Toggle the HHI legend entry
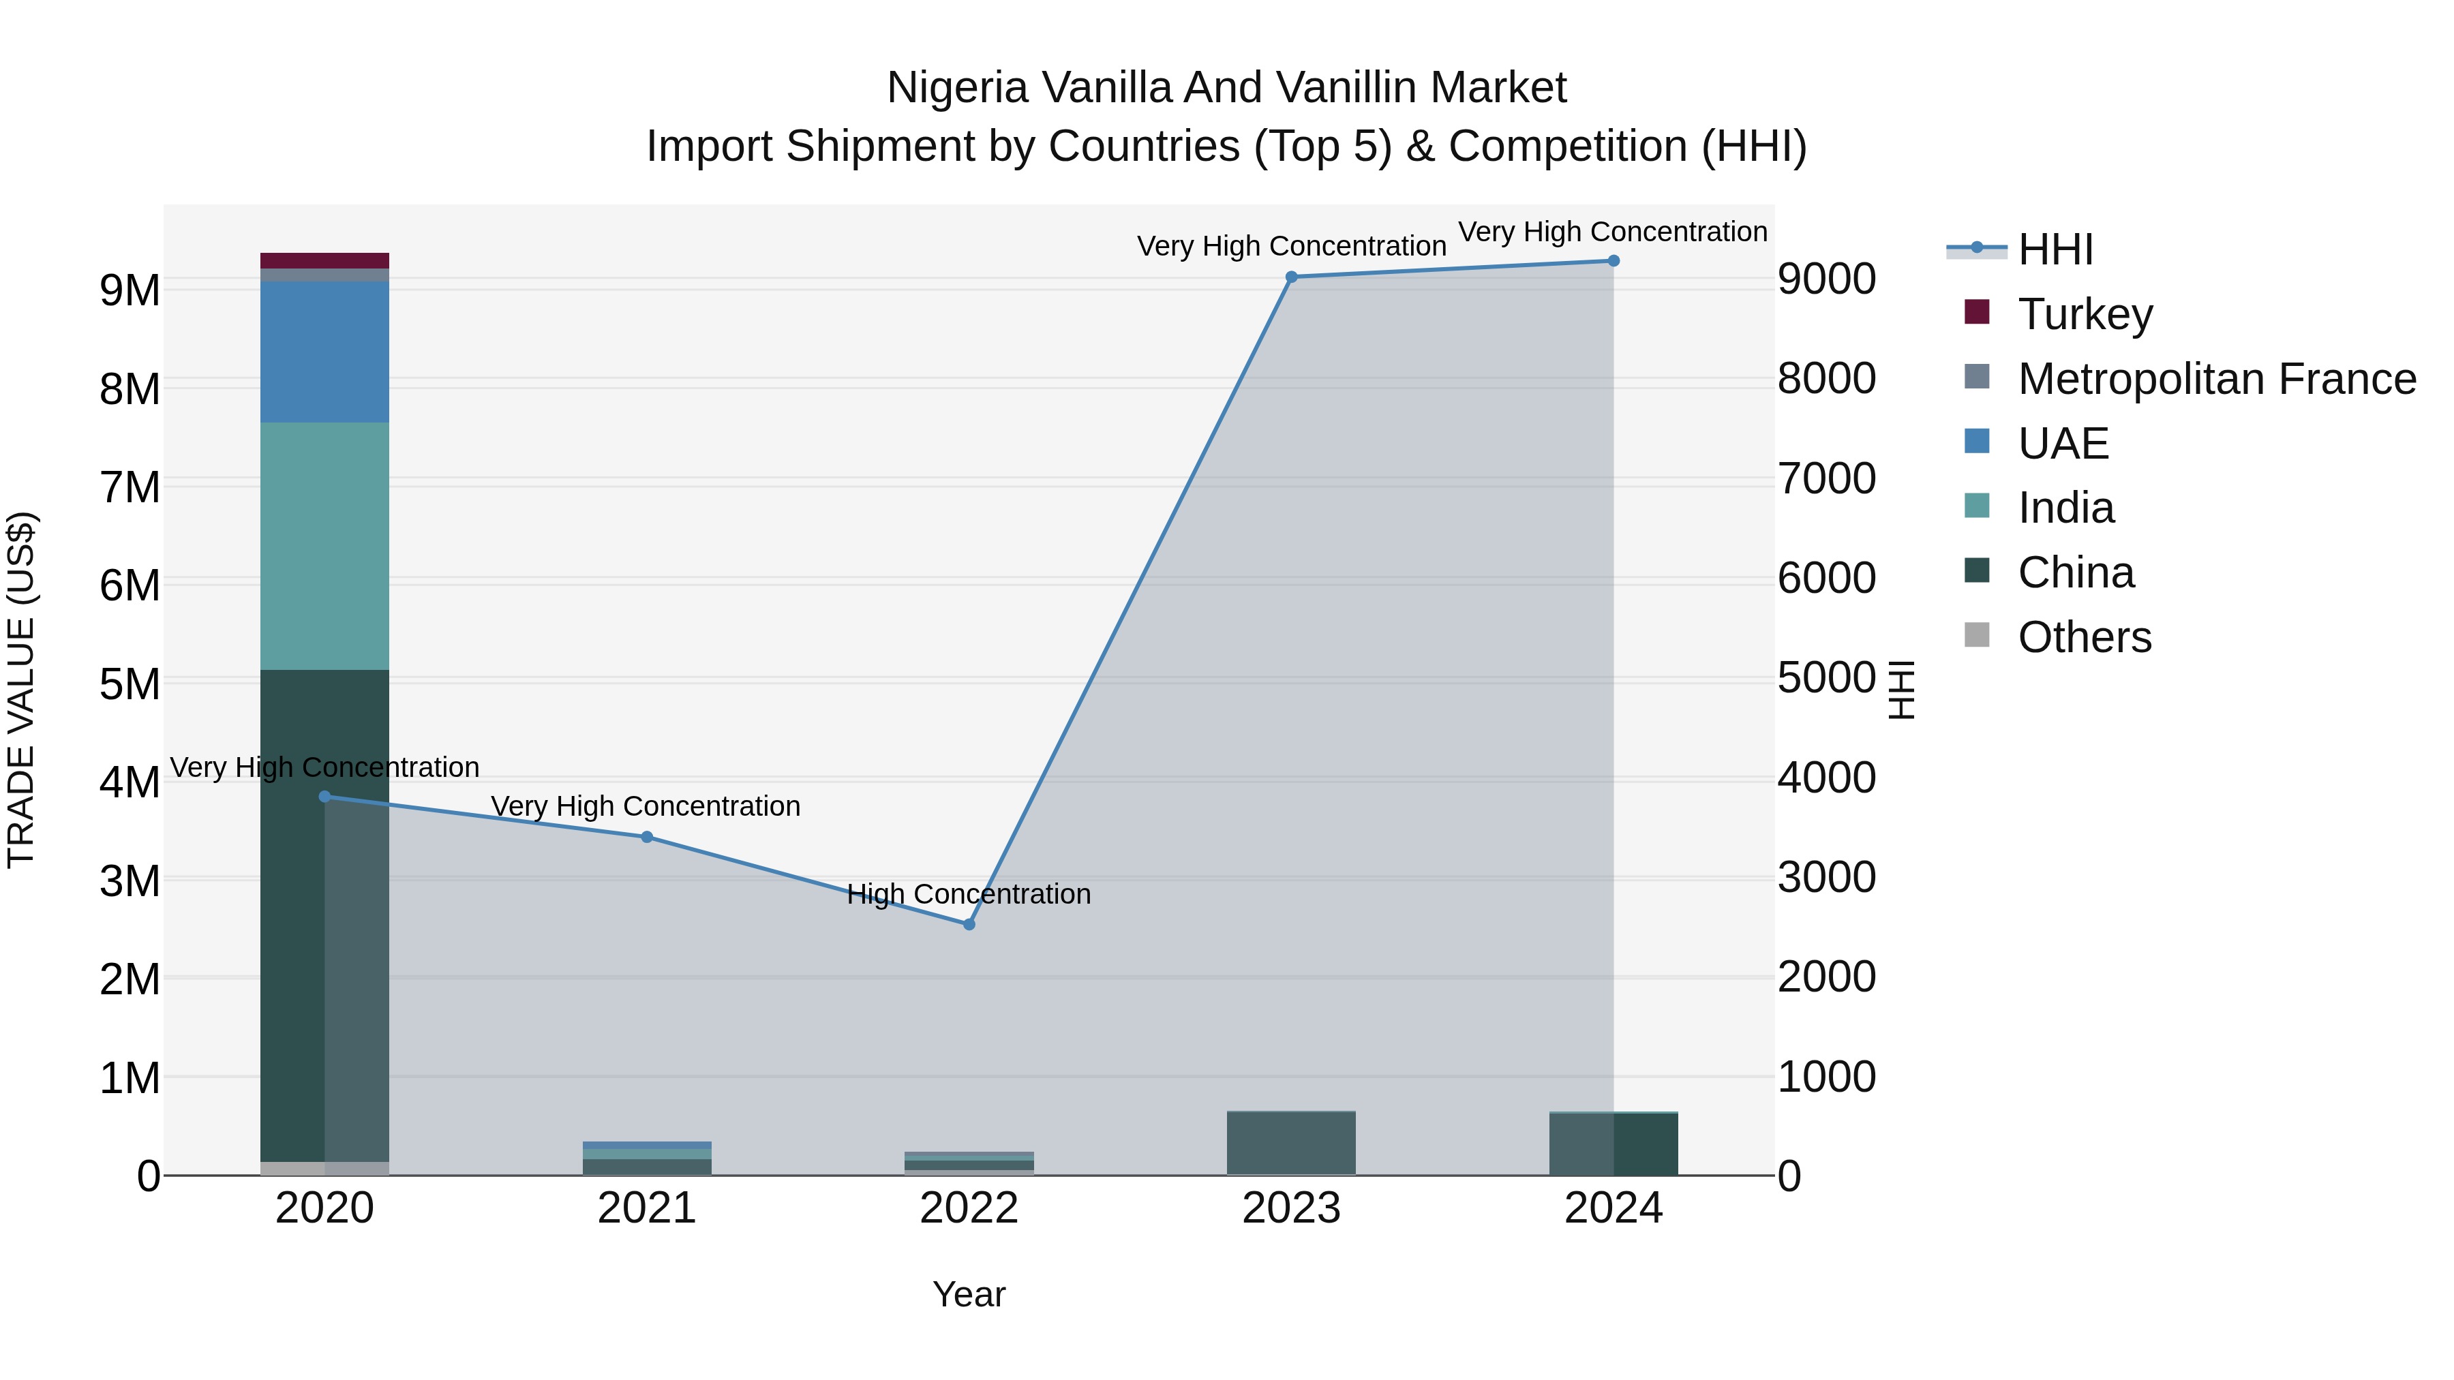Viewport: 2454px width, 1380px height. click(2020, 249)
